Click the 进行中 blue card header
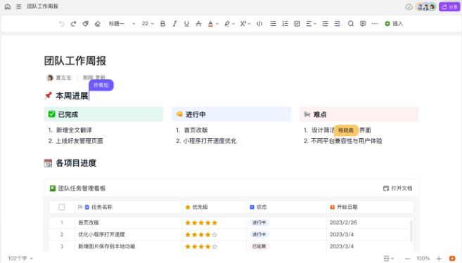 pyautogui.click(x=231, y=114)
